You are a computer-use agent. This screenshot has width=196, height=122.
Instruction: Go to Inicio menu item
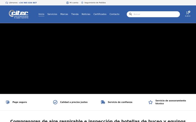click(x=41, y=14)
